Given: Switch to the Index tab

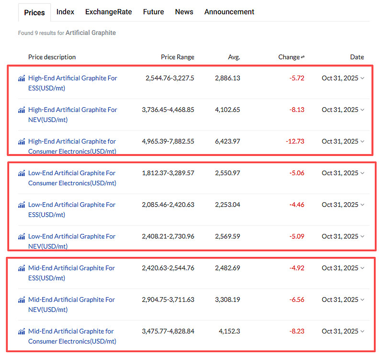Looking at the screenshot, I should (x=65, y=11).
